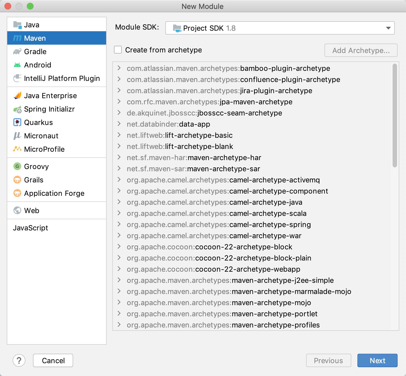
Task: Click the IntelliJ Platform Plugin icon
Action: [17, 78]
